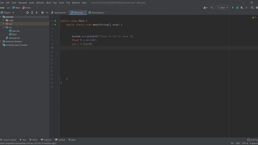Collapse all icon in Project panel
The width and height of the screenshot is (258, 145).
point(37,12)
